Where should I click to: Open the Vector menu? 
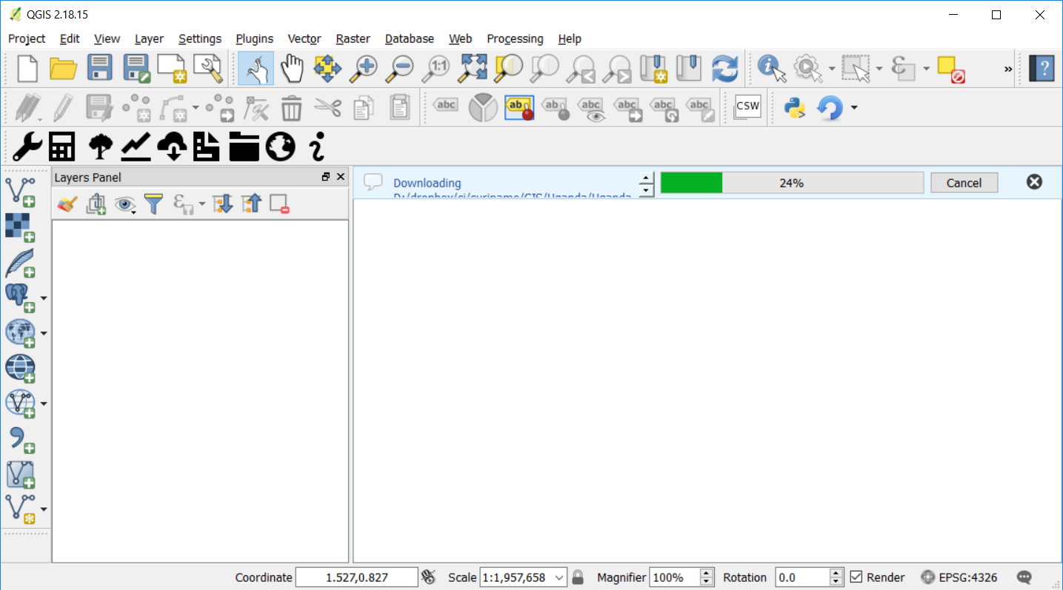[304, 38]
